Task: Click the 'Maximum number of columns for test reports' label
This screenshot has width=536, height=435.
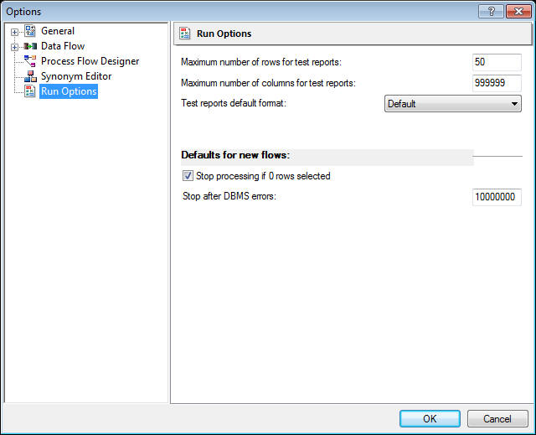Action: tap(268, 83)
